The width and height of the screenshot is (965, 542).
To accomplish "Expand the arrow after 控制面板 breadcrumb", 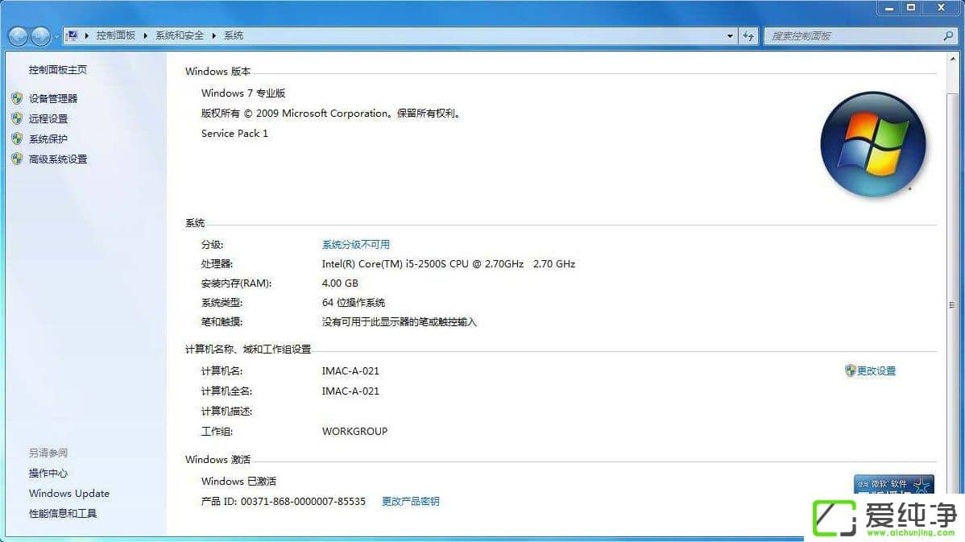I will coord(146,35).
